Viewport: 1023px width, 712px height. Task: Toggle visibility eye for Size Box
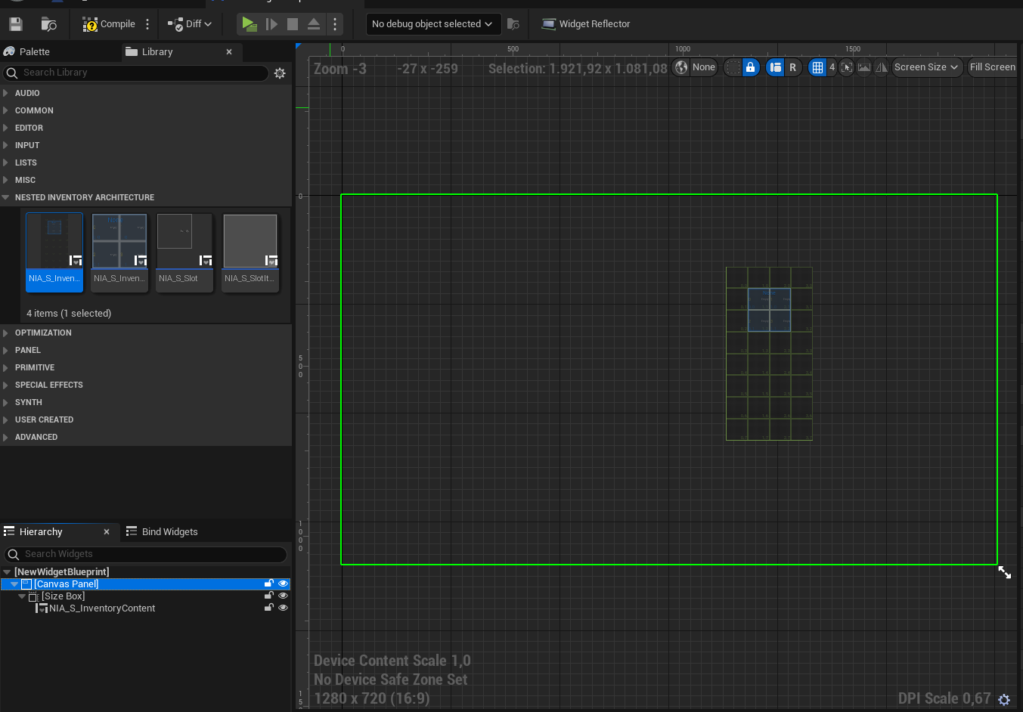pyautogui.click(x=283, y=596)
